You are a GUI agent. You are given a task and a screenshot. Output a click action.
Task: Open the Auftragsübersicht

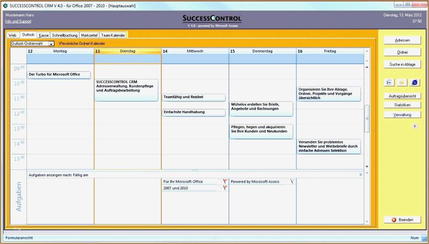pyautogui.click(x=402, y=95)
